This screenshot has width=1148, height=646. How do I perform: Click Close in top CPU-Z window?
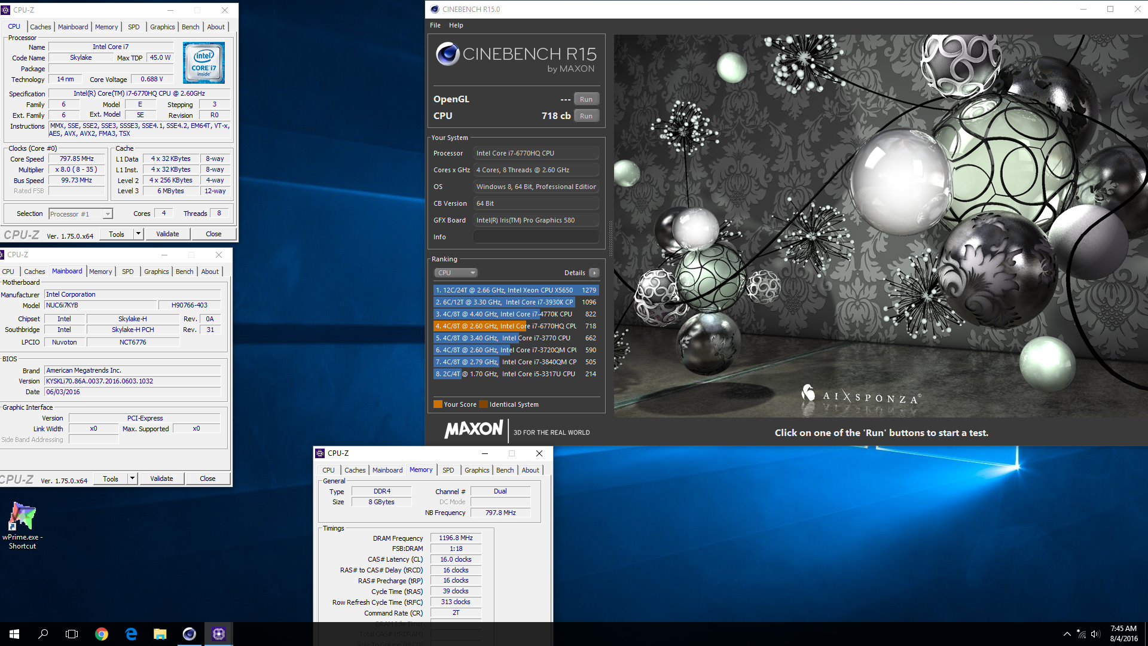point(213,234)
